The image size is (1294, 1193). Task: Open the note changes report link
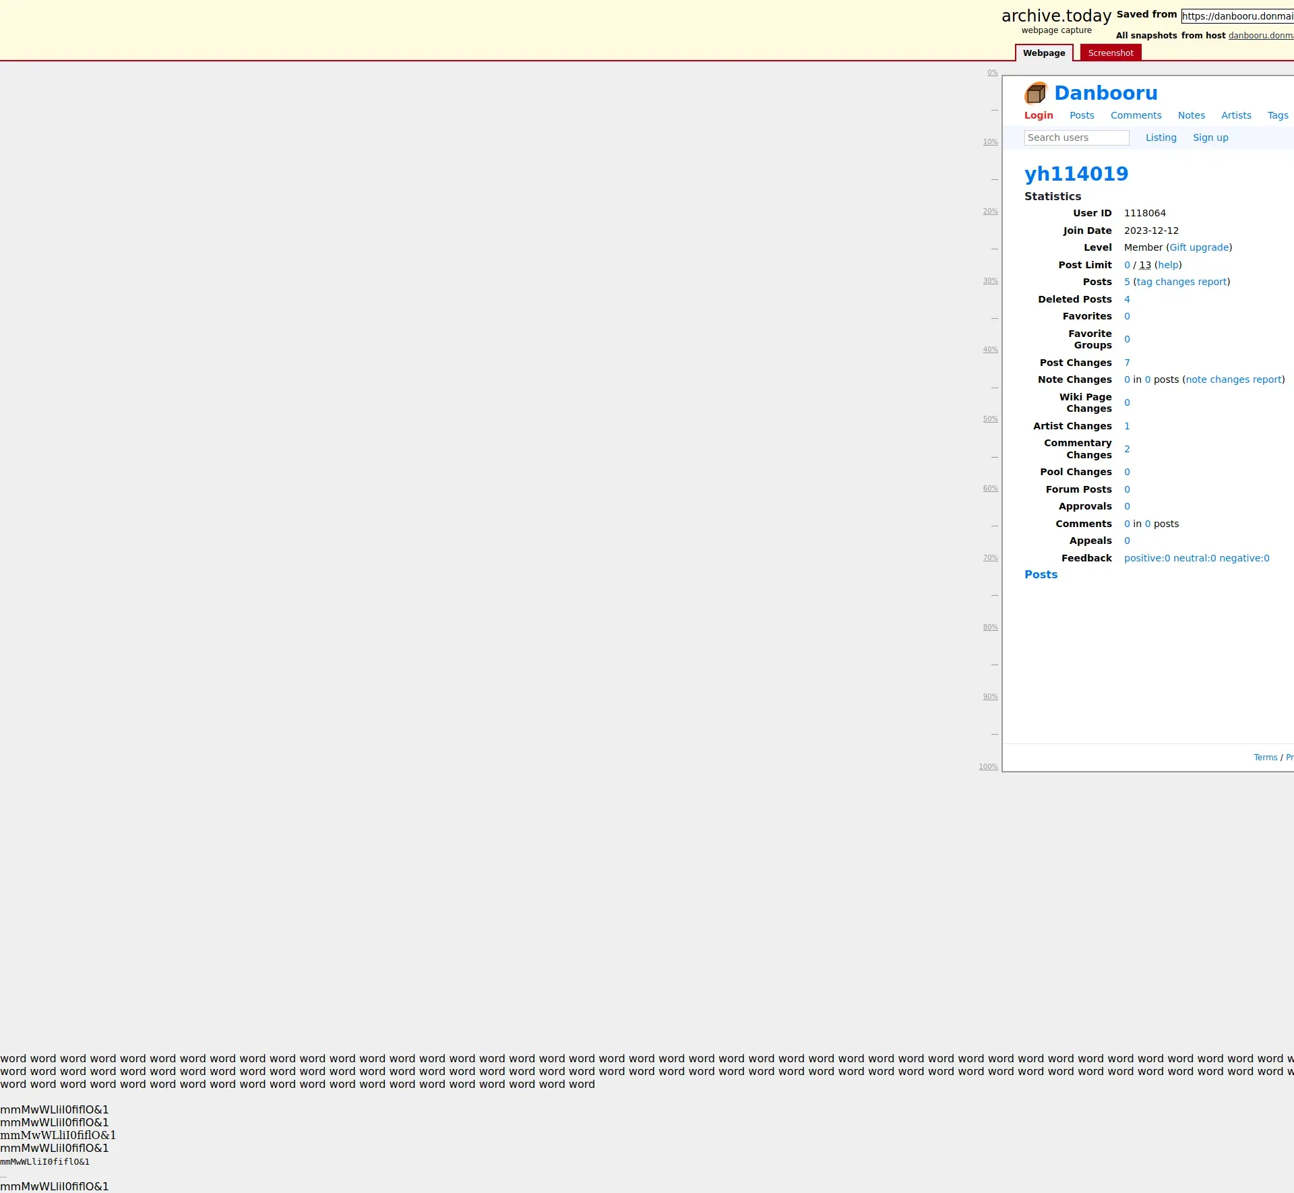[x=1233, y=379]
